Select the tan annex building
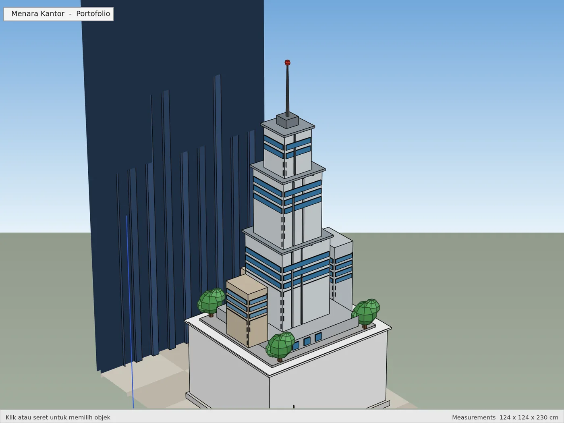This screenshot has height=423, width=564. pyautogui.click(x=247, y=311)
